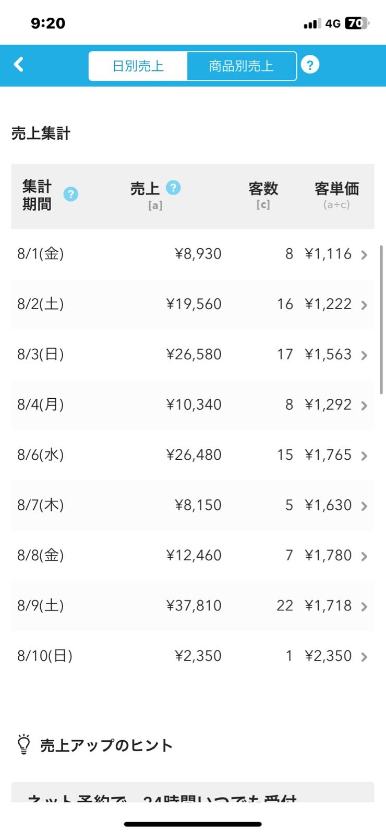This screenshot has width=386, height=834.
Task: Expand the 8/6(水) row details
Action: pyautogui.click(x=364, y=456)
